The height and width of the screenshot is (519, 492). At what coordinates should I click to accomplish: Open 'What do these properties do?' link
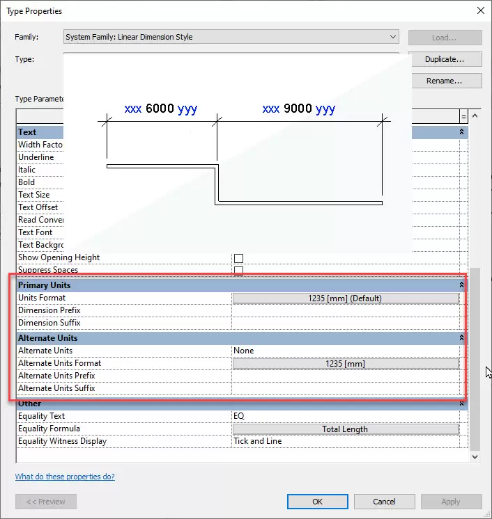65,477
